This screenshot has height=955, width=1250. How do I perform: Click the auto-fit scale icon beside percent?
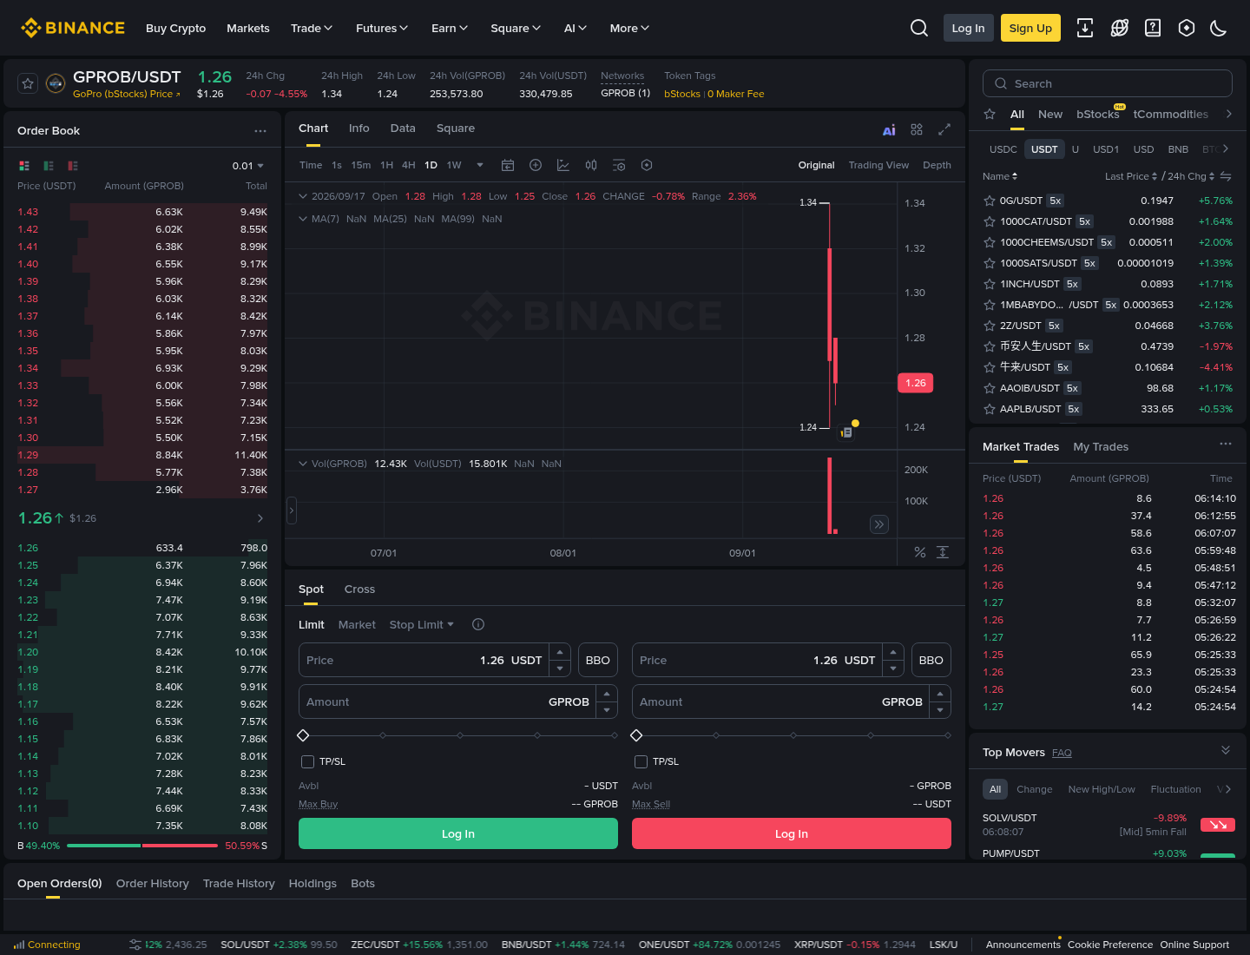pyautogui.click(x=943, y=552)
